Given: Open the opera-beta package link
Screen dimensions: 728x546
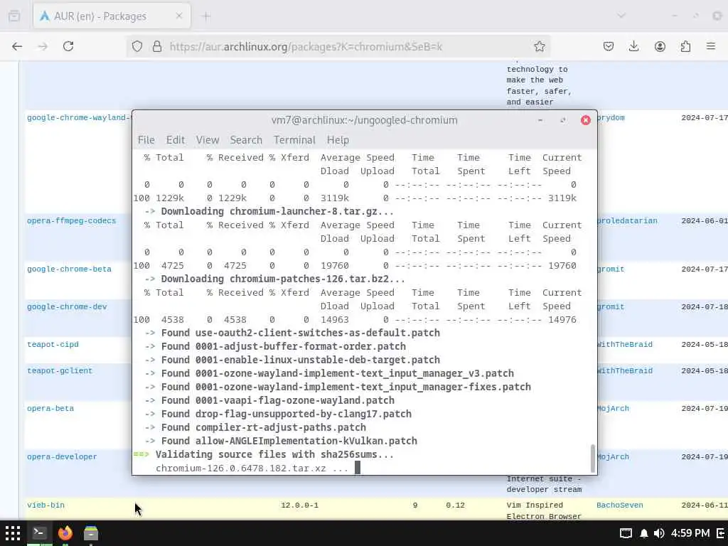Looking at the screenshot, I should (50, 409).
